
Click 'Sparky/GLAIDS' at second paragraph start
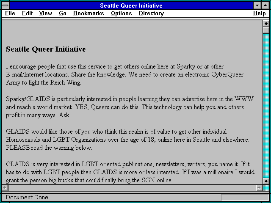coord(28,99)
